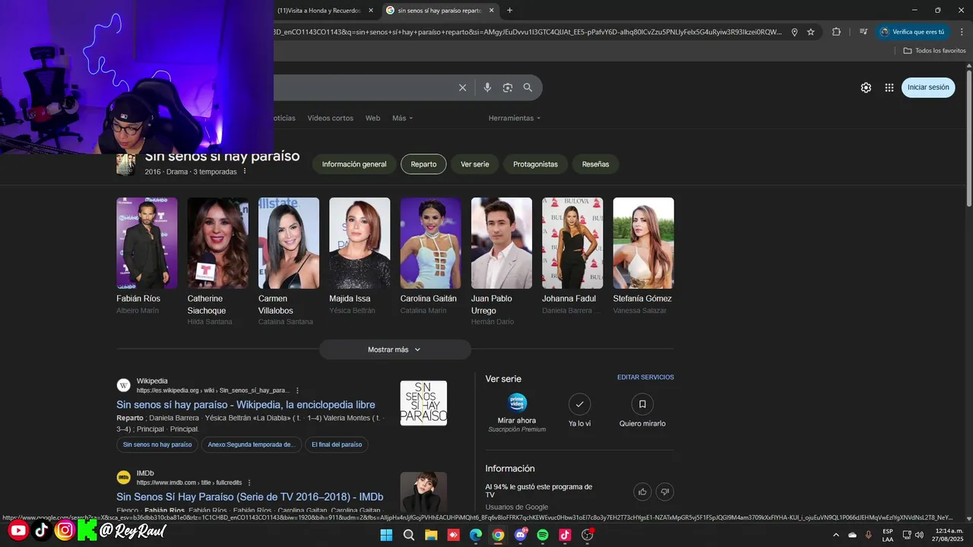
Task: Open the three-dot menu beside series subtitle
Action: point(245,172)
